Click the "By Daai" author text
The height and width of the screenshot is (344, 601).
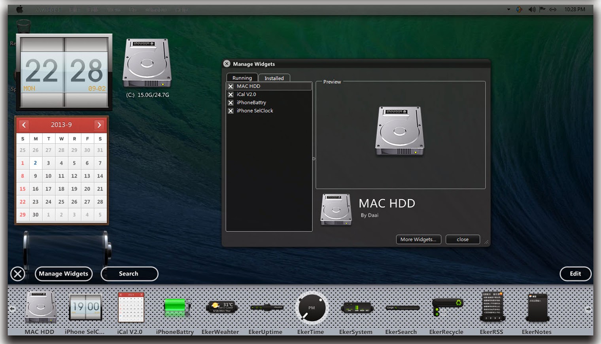[x=369, y=215]
